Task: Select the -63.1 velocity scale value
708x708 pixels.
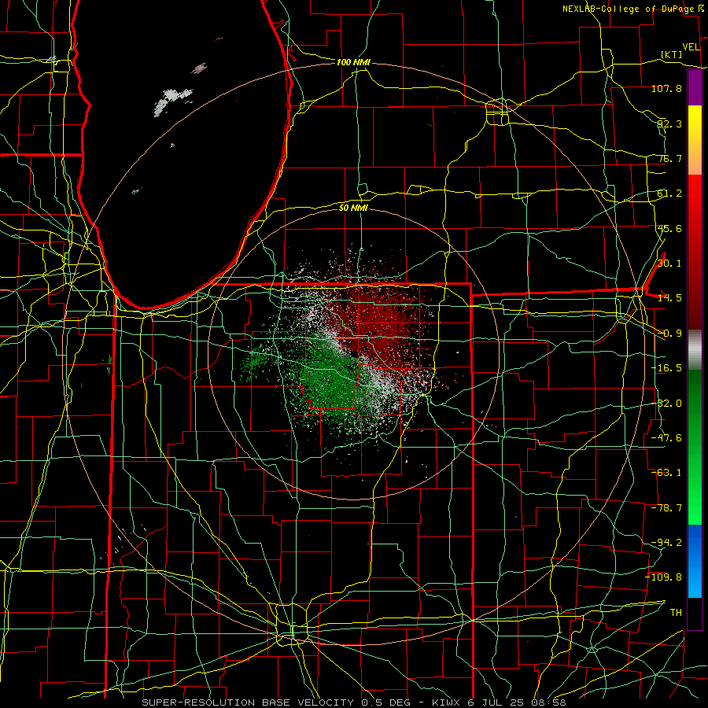Action: (x=666, y=473)
